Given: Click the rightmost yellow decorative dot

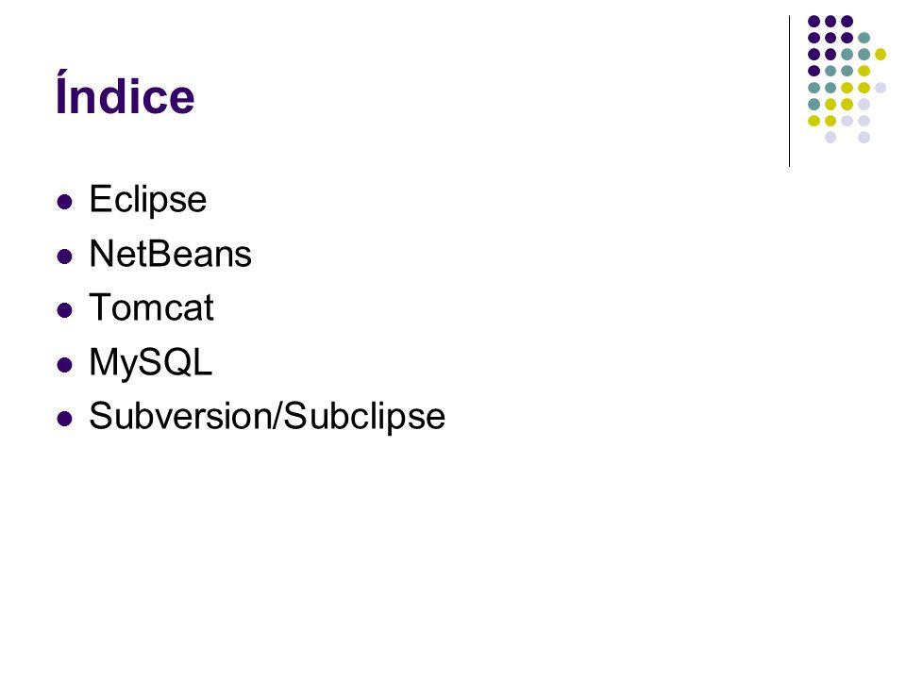Looking at the screenshot, I should click(x=880, y=55).
